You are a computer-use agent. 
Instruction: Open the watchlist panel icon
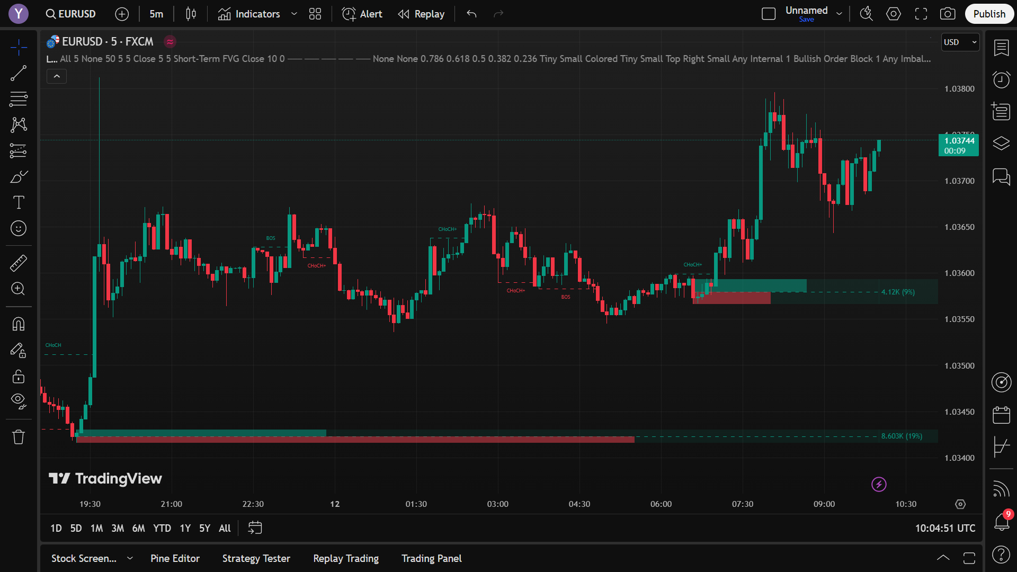point(1001,48)
